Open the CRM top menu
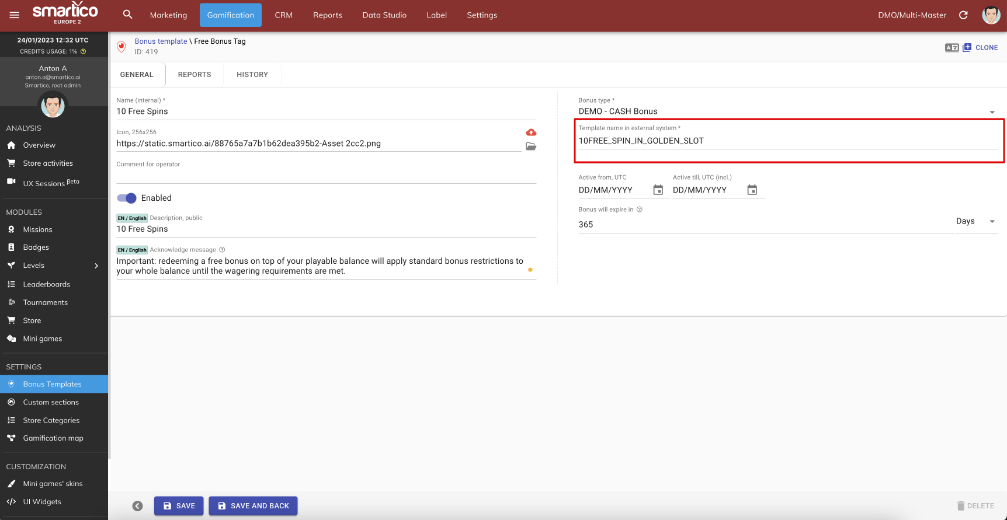 283,15
